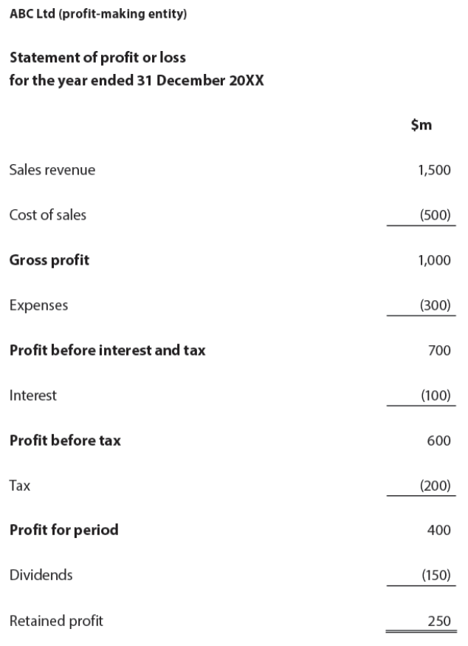Click the (200) tax figure
The image size is (468, 646).
[x=435, y=486]
